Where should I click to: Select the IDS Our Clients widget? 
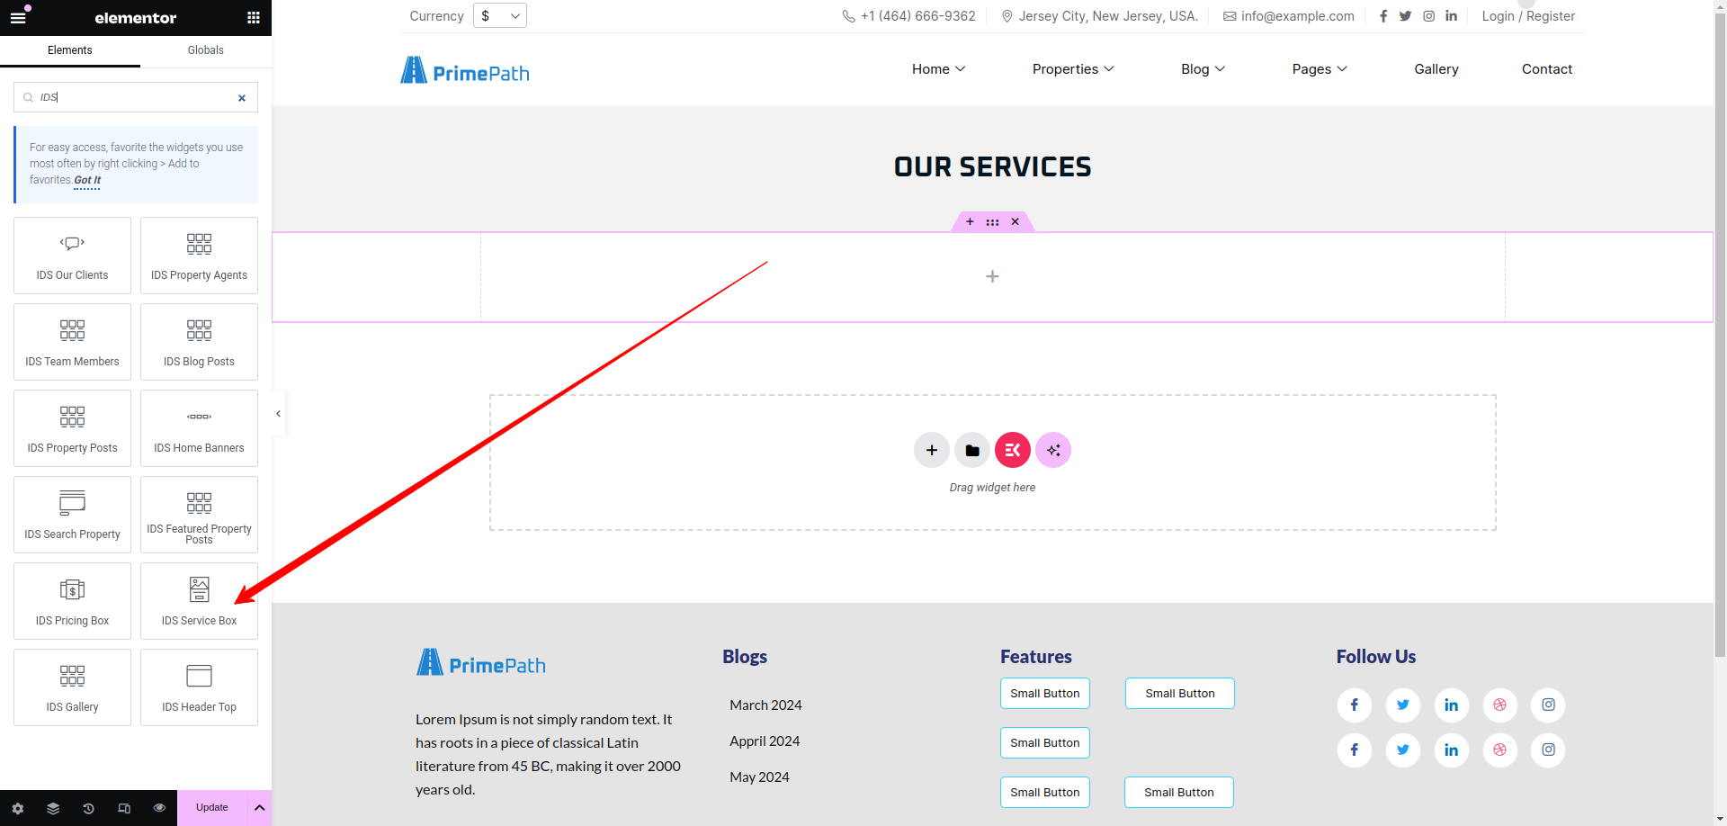tap(72, 256)
